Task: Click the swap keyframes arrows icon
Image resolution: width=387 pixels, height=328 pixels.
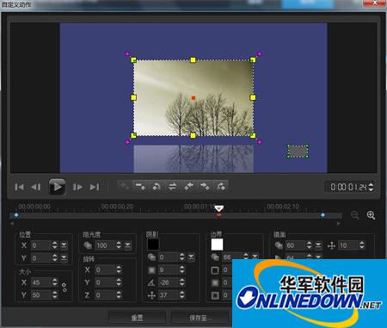Action: point(172,187)
